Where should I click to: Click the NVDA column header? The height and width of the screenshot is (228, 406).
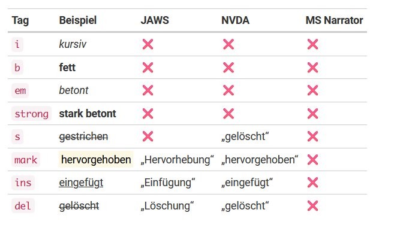coord(235,20)
